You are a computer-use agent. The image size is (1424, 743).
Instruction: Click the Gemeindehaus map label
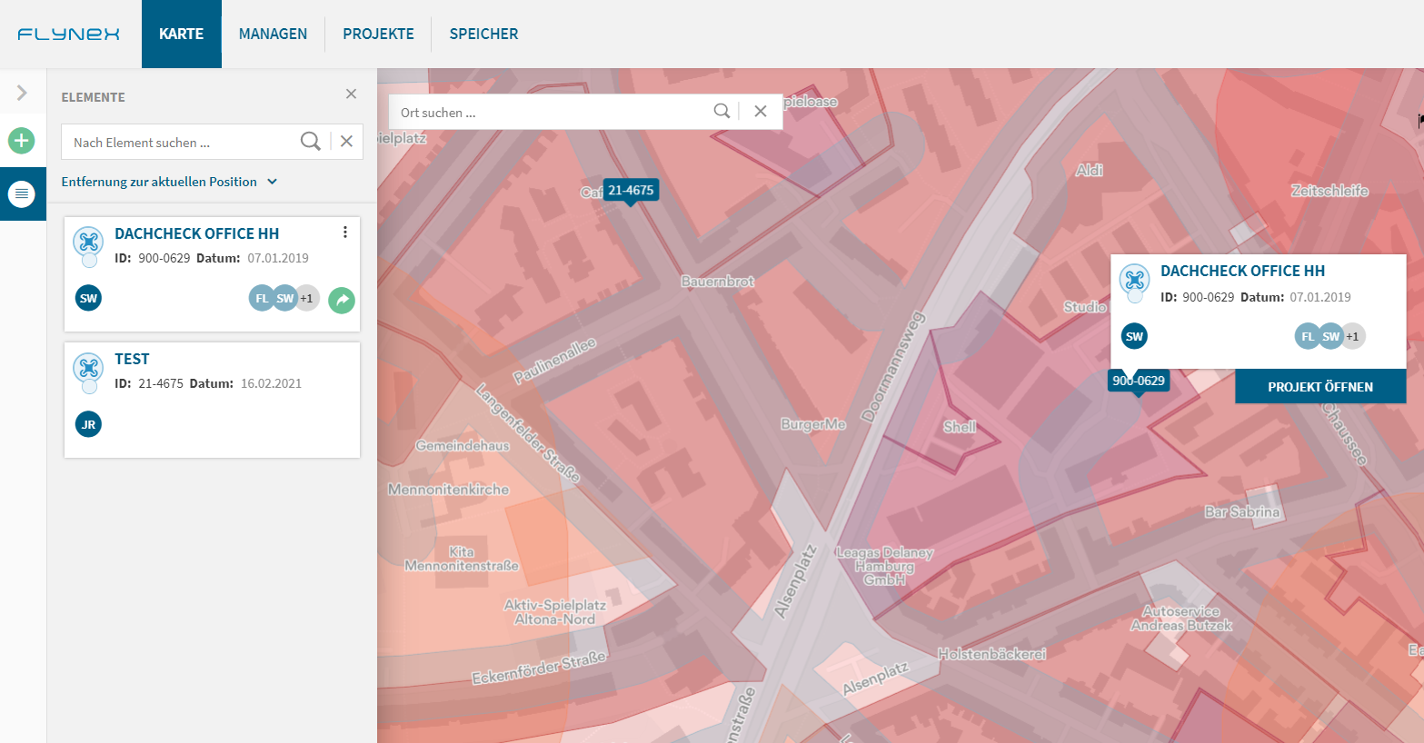coord(463,446)
